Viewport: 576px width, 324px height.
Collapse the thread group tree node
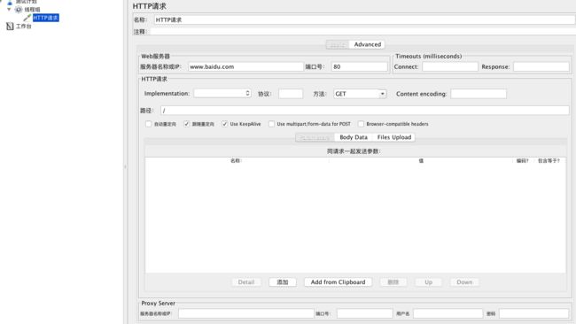point(9,9)
